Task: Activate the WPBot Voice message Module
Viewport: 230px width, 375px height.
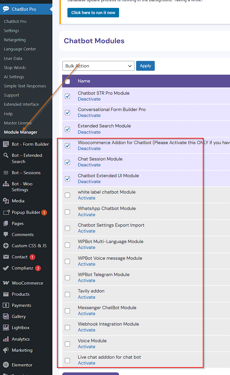Action: [x=86, y=264]
